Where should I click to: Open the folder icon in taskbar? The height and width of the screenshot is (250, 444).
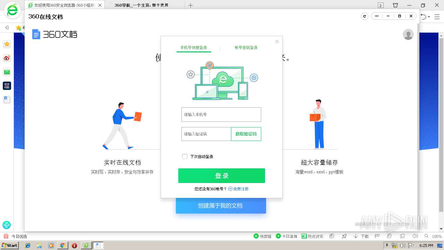pyautogui.click(x=39, y=245)
